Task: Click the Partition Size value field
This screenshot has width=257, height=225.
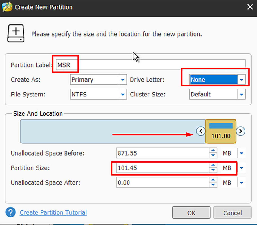Action: coord(163,168)
